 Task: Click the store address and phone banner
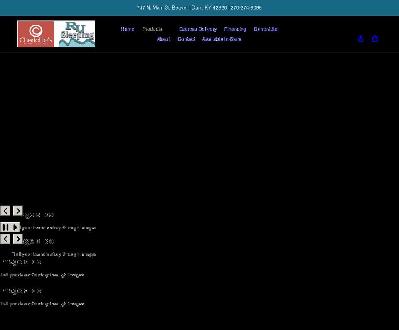199,7
